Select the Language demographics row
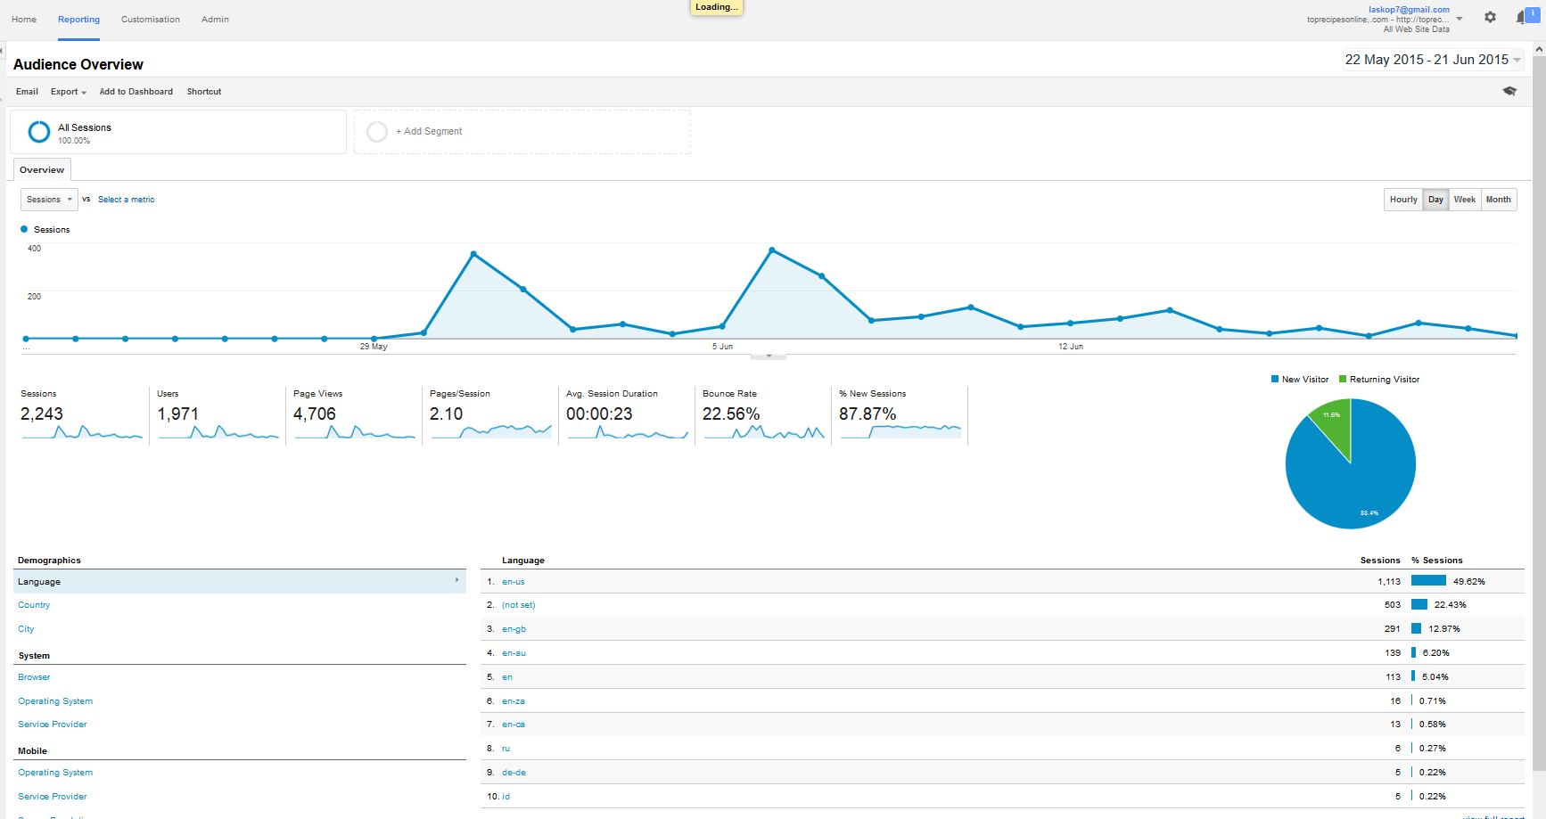This screenshot has width=1546, height=819. point(240,581)
